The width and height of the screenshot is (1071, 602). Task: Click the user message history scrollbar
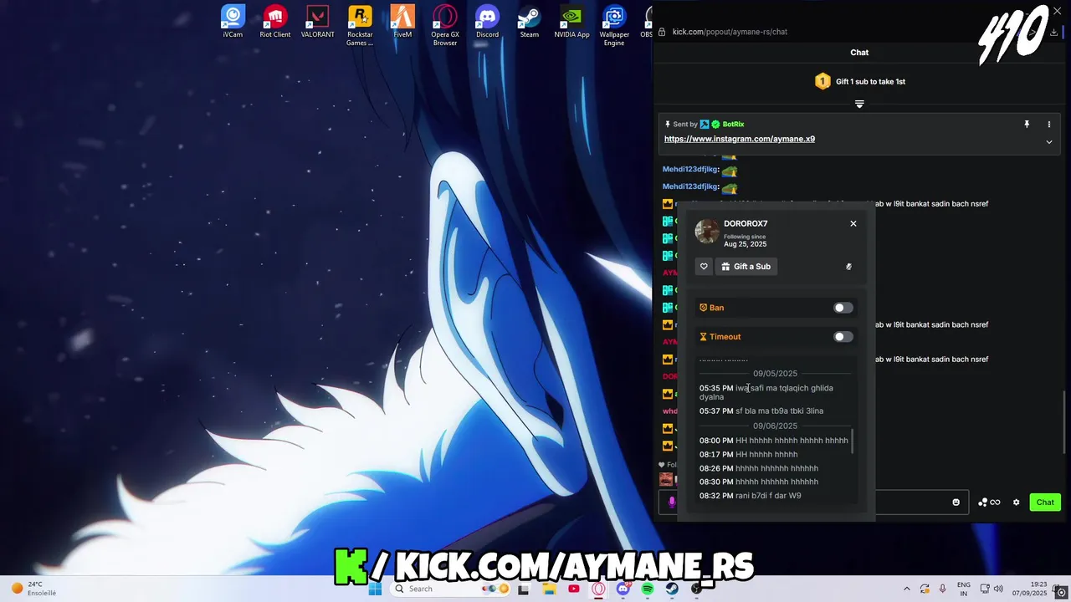tap(853, 441)
